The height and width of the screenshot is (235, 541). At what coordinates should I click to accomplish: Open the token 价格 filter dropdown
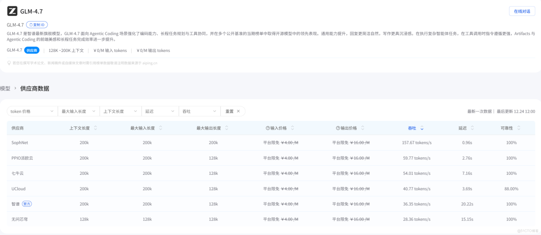point(32,111)
